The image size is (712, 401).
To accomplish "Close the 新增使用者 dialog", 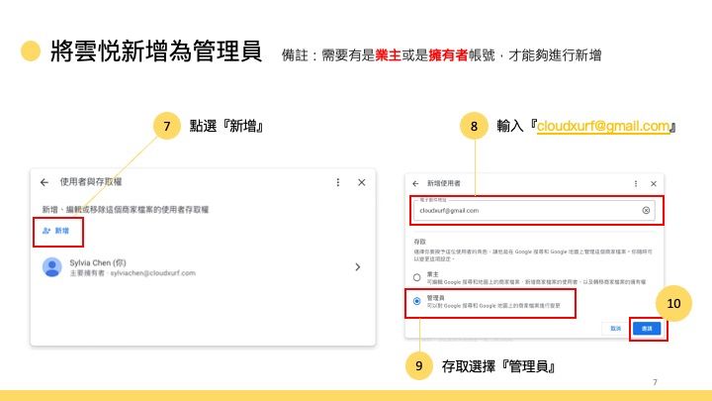I will (x=653, y=184).
